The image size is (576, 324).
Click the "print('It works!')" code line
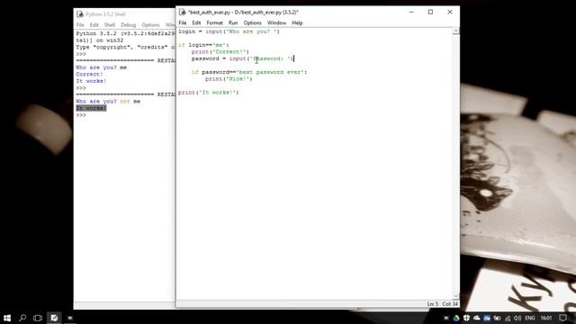click(208, 93)
